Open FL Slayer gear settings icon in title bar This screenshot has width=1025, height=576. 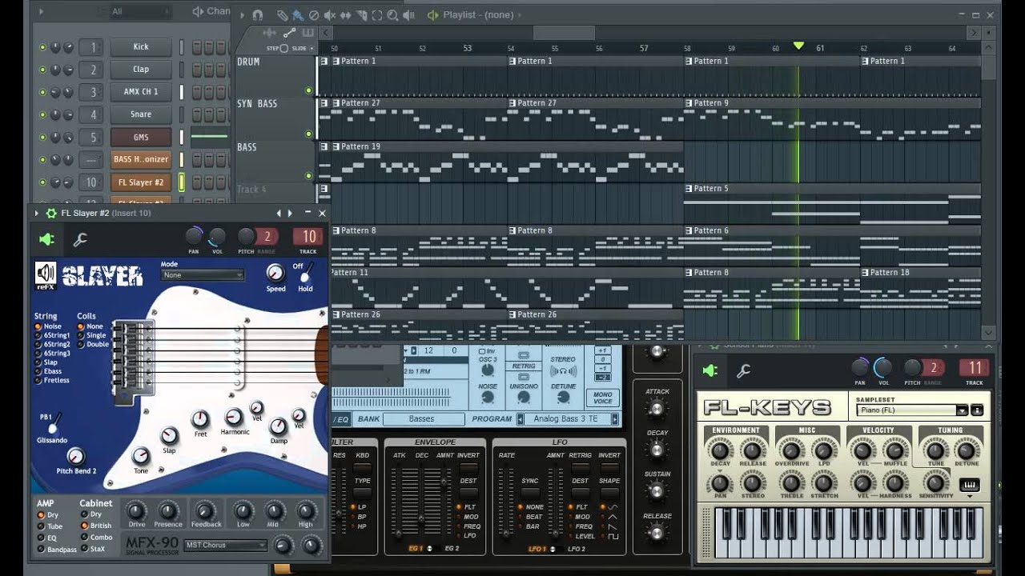[51, 213]
